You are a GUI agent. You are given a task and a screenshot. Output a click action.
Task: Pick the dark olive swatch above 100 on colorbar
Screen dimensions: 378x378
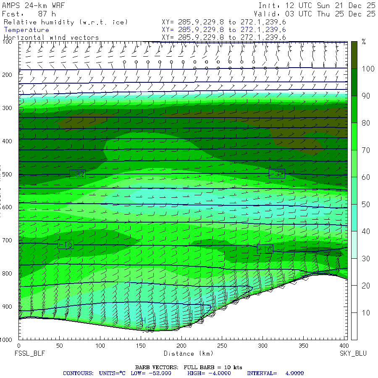point(354,55)
